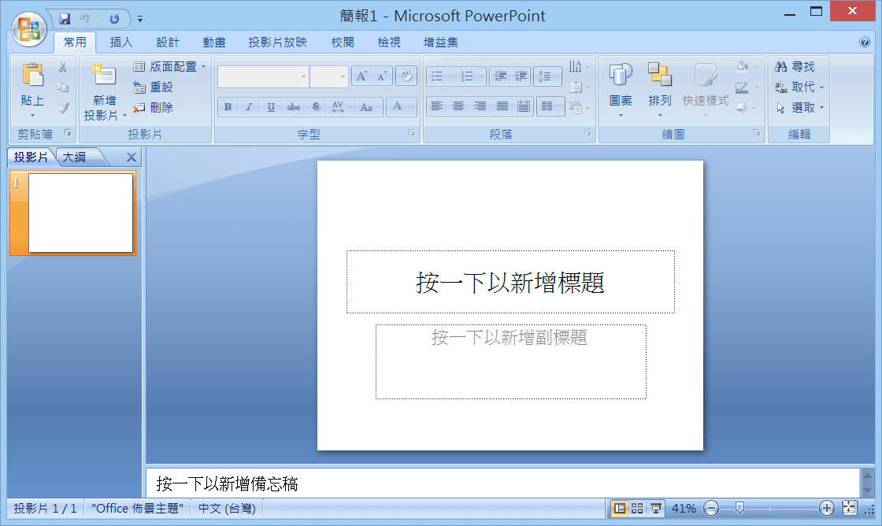This screenshot has height=526, width=882.
Task: Open the font name combo box
Action: click(x=263, y=76)
